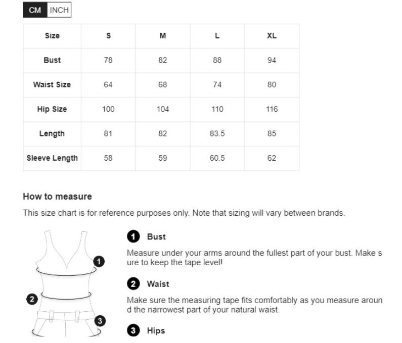Viewport: 402px width, 343px height.
Task: Click the Waist Size row label
Action: (52, 85)
